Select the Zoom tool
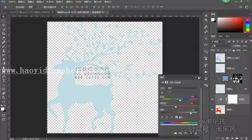The width and height of the screenshot is (252, 140). pos(4,97)
